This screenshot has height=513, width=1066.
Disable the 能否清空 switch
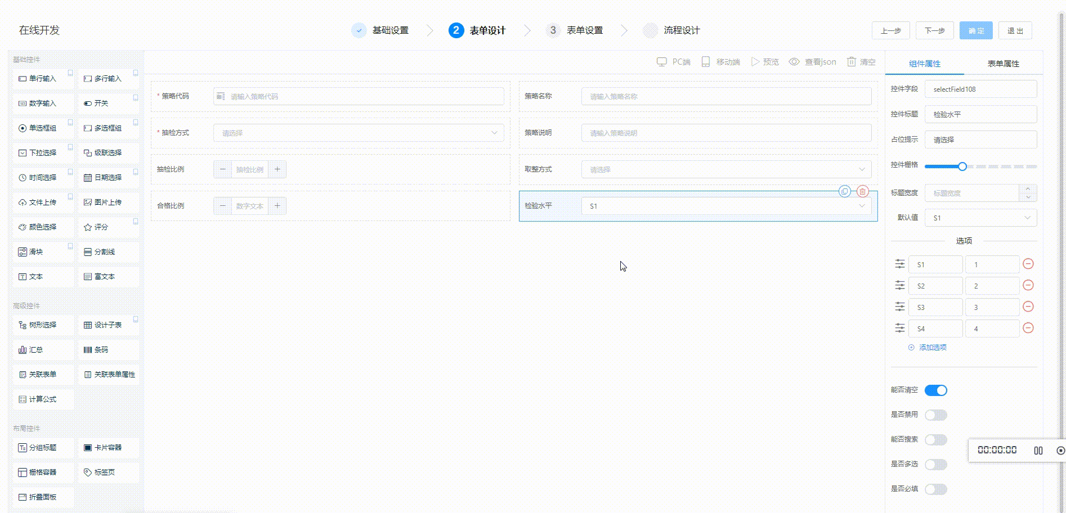935,390
